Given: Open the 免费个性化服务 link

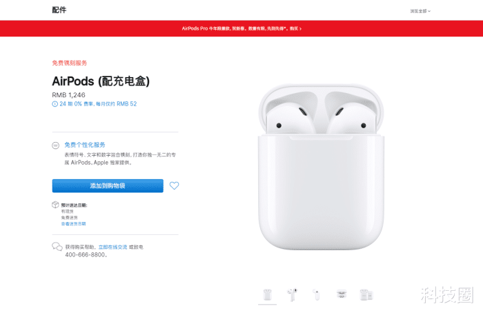Looking at the screenshot, I should [85, 145].
